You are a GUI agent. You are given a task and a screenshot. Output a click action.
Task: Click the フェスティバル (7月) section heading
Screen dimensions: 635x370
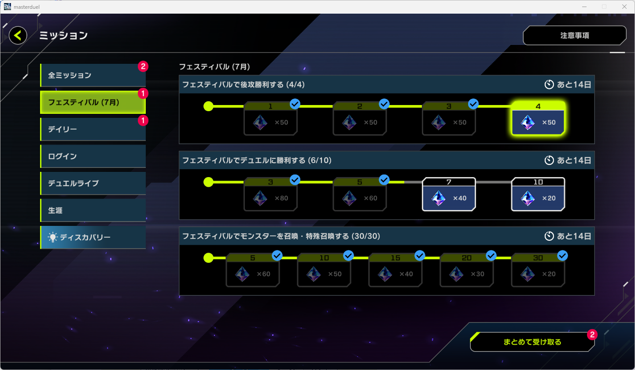[x=214, y=67]
